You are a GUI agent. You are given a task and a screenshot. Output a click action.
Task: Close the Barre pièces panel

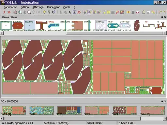coord(165,17)
